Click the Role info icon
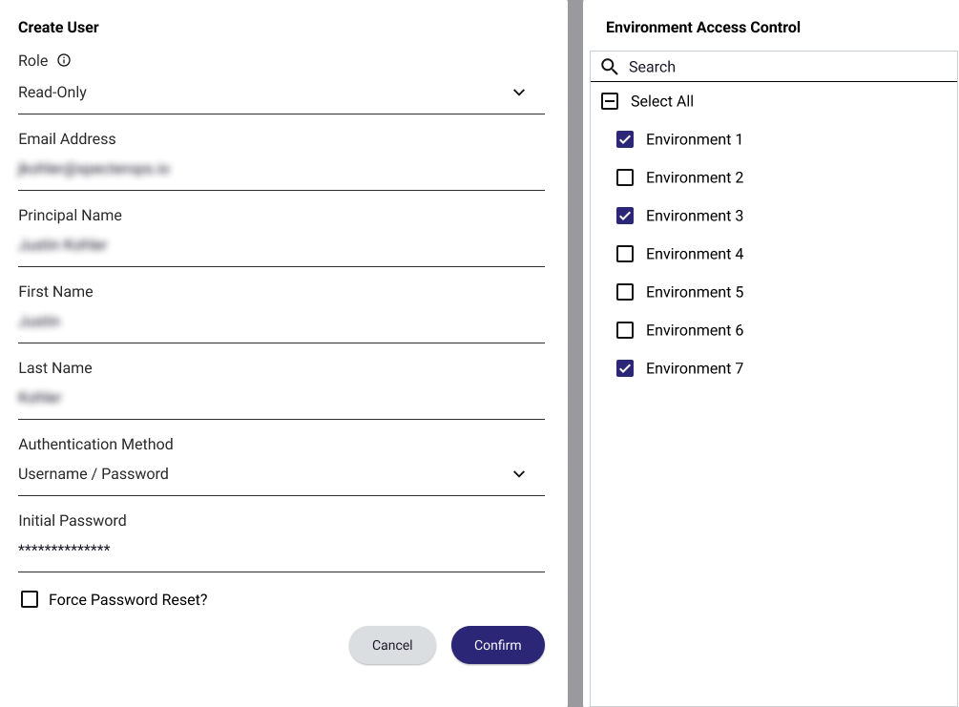 (64, 60)
